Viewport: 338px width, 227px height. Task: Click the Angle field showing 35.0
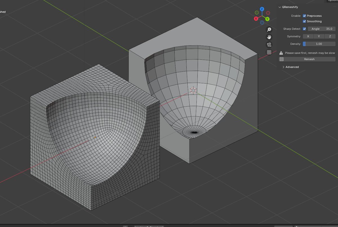pyautogui.click(x=322, y=29)
